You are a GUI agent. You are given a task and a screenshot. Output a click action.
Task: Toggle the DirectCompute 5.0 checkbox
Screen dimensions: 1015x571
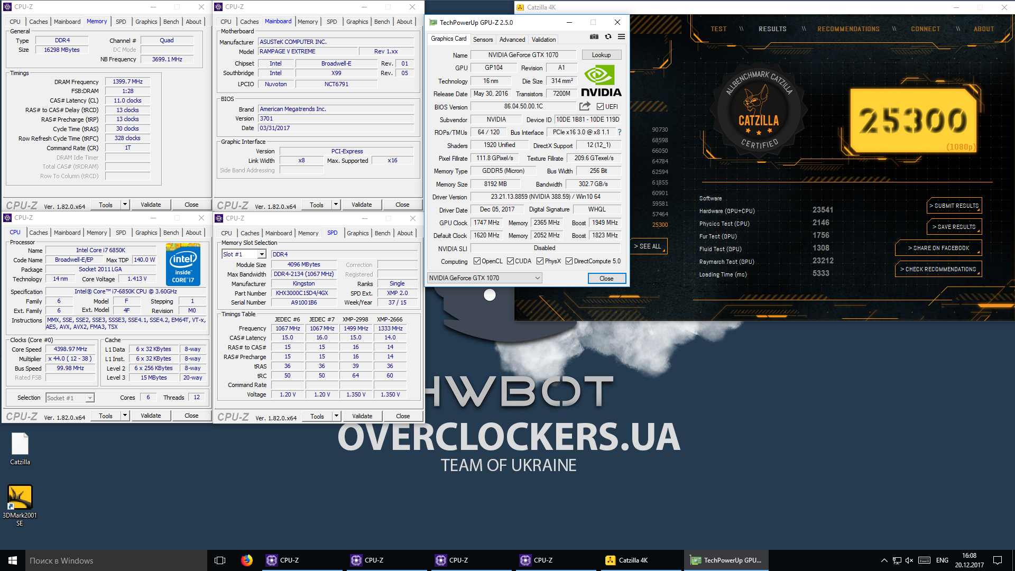(x=569, y=261)
